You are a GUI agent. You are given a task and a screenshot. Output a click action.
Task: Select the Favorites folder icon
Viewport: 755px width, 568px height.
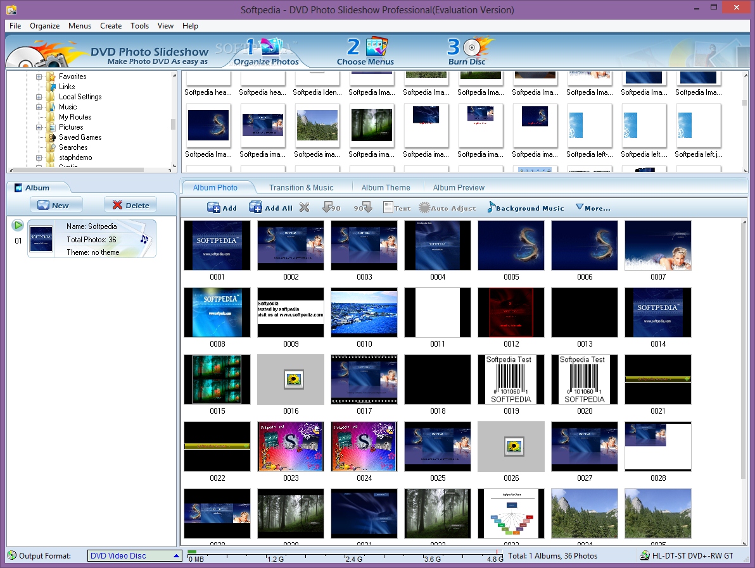51,77
